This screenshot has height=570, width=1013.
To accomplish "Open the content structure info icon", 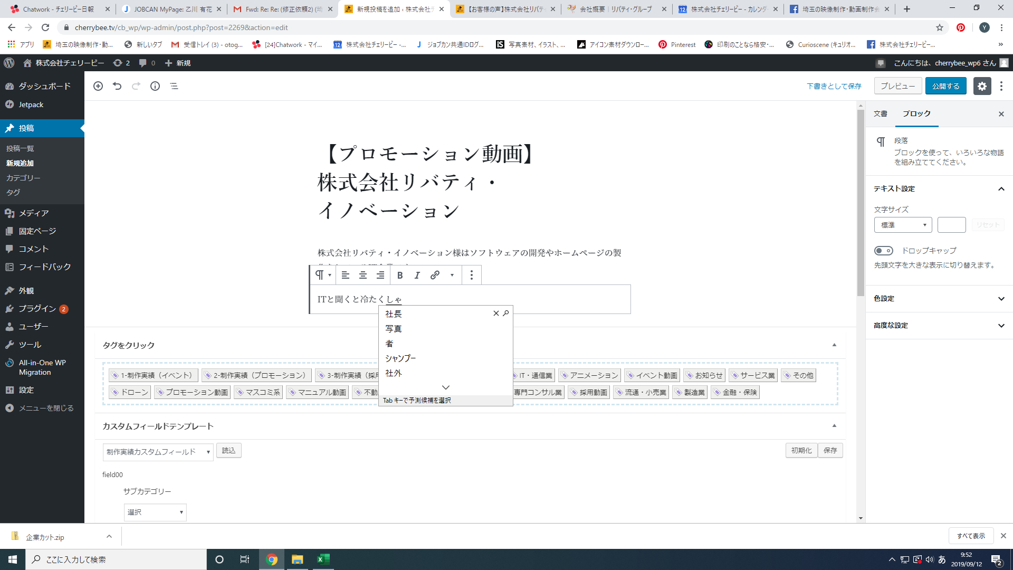I will tap(155, 86).
